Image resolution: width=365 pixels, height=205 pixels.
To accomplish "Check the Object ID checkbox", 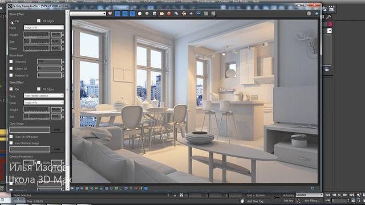I will [11, 68].
